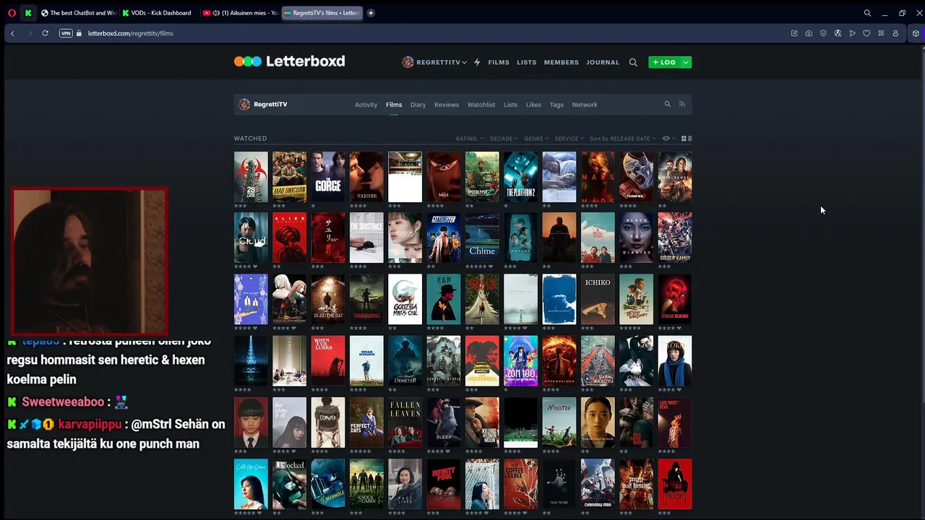The width and height of the screenshot is (925, 520).
Task: Open browser tab search magnifier
Action: (867, 13)
